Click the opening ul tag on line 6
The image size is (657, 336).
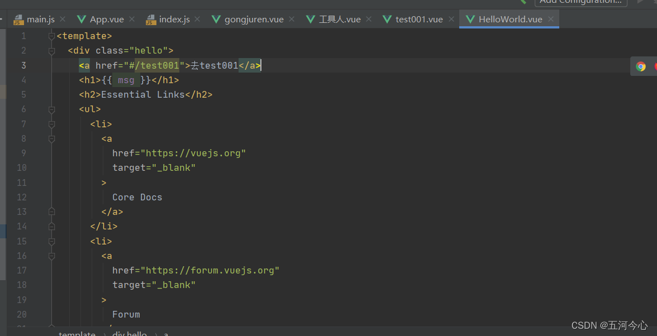click(x=90, y=109)
